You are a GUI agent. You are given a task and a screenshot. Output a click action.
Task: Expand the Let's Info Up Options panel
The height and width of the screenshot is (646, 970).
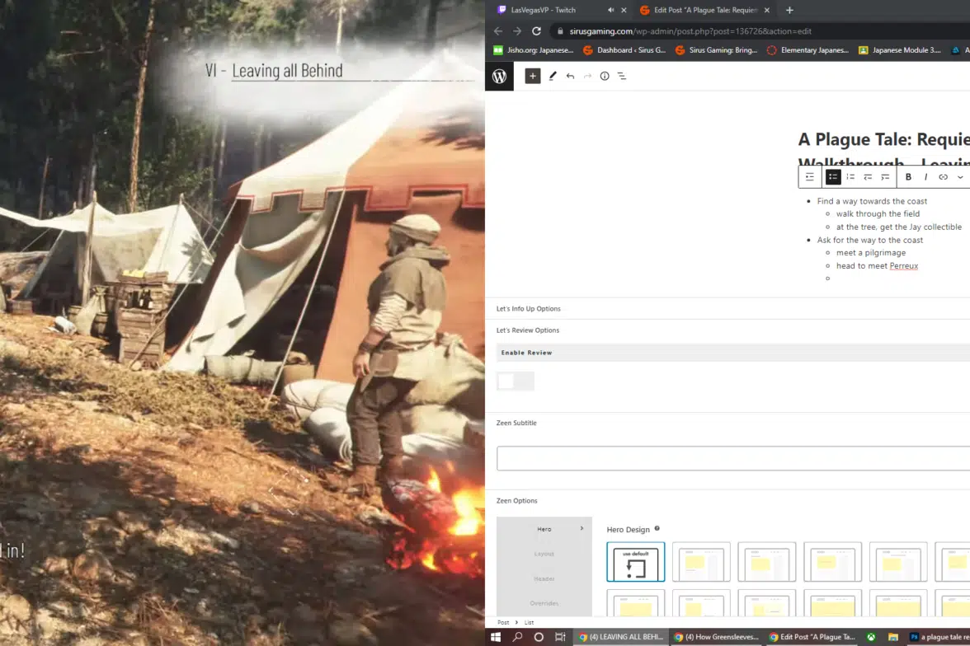[529, 309]
